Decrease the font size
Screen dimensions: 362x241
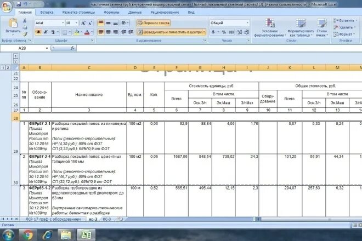click(x=90, y=23)
